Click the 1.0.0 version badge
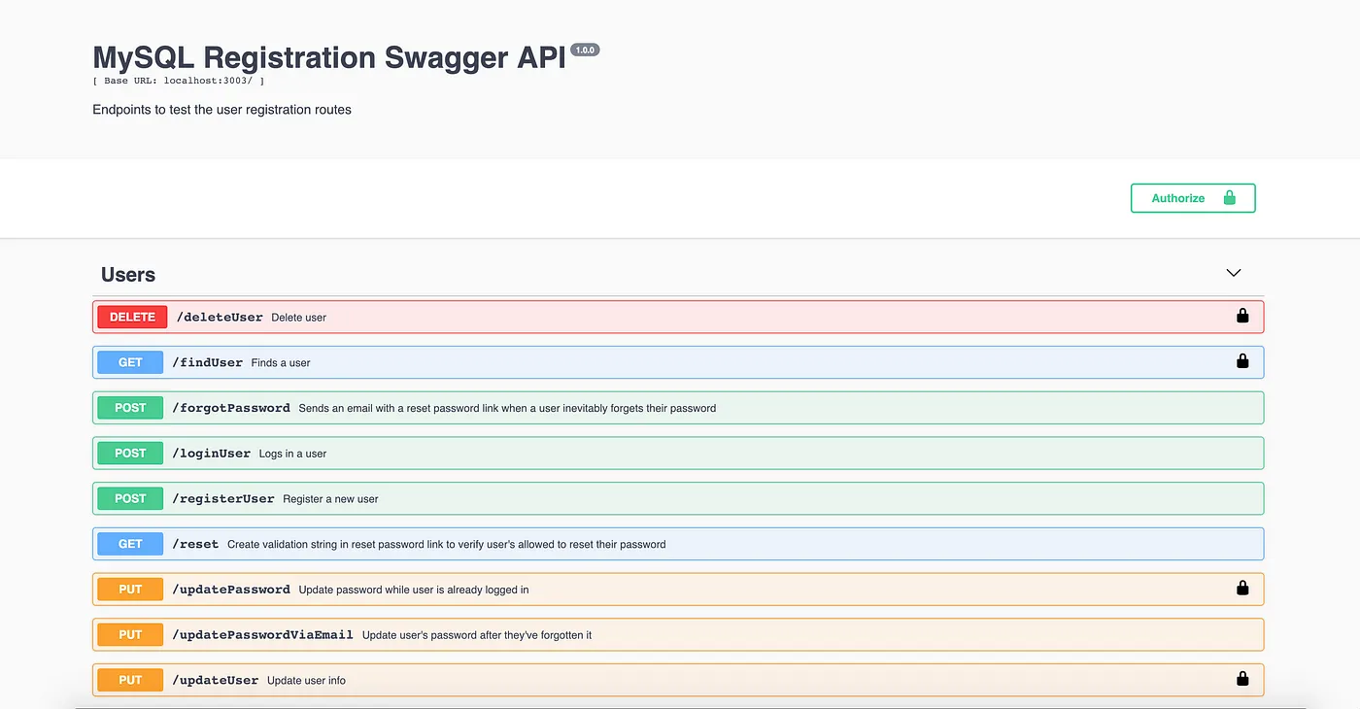The image size is (1360, 709). (585, 49)
